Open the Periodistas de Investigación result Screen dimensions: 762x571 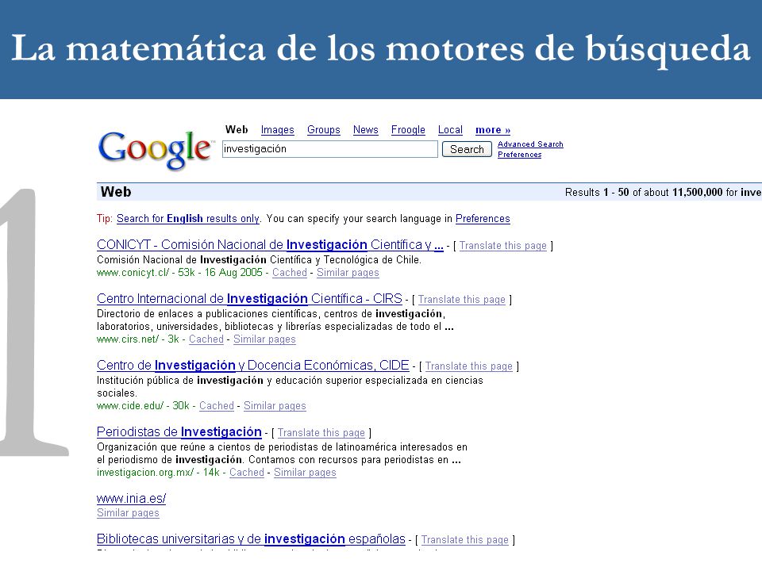coord(179,431)
